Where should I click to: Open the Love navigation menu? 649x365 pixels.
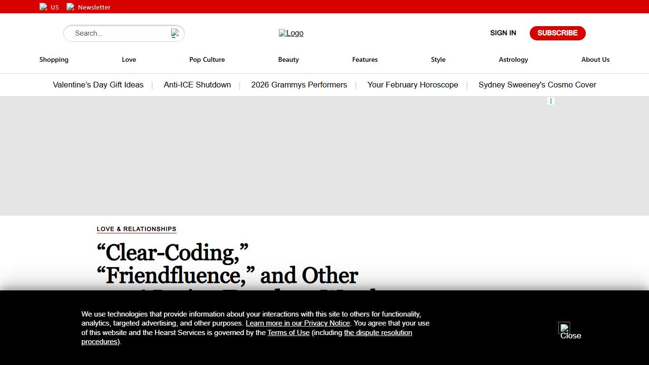point(129,59)
